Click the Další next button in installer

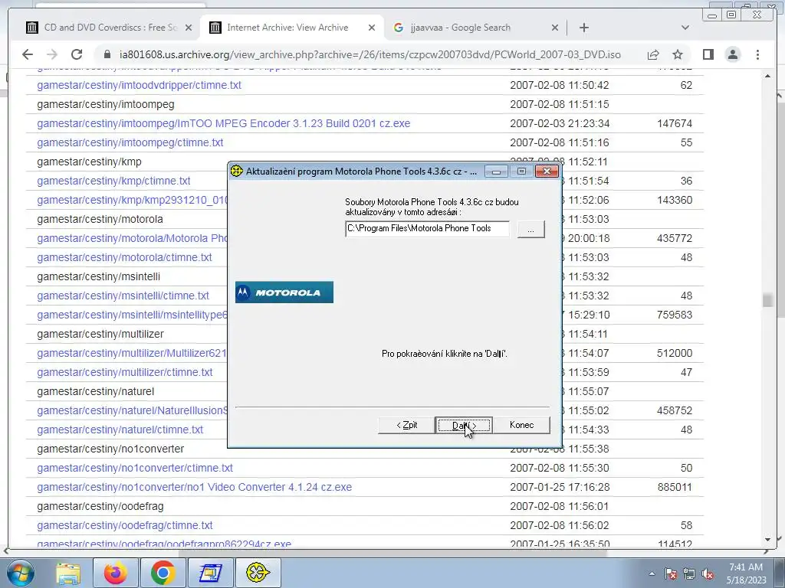464,425
